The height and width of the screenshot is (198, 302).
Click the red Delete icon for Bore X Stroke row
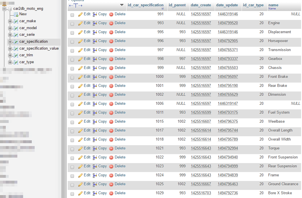tap(111, 193)
